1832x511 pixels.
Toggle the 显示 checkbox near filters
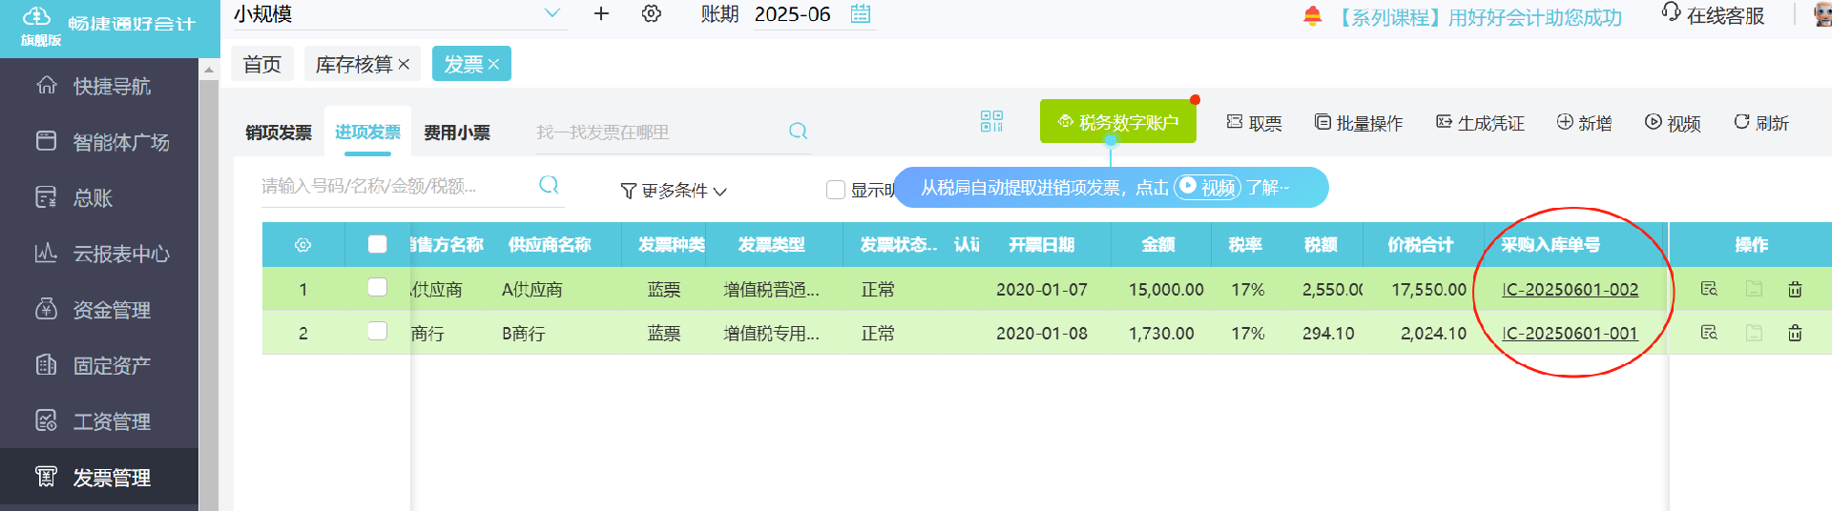tap(836, 190)
